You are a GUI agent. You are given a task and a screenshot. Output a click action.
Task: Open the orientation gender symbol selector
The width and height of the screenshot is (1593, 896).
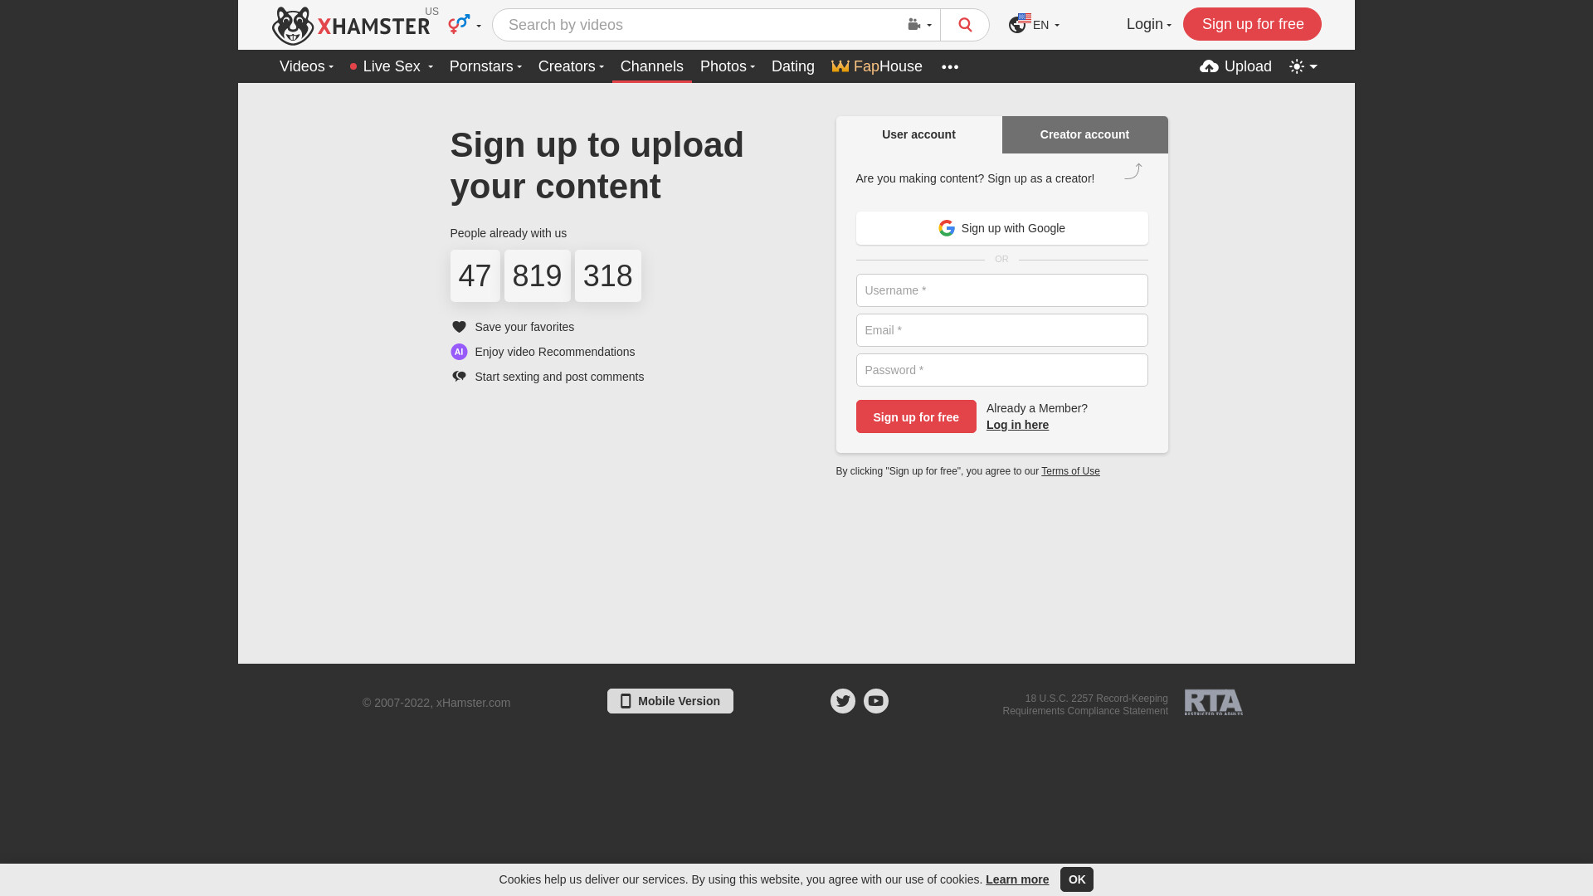(465, 25)
